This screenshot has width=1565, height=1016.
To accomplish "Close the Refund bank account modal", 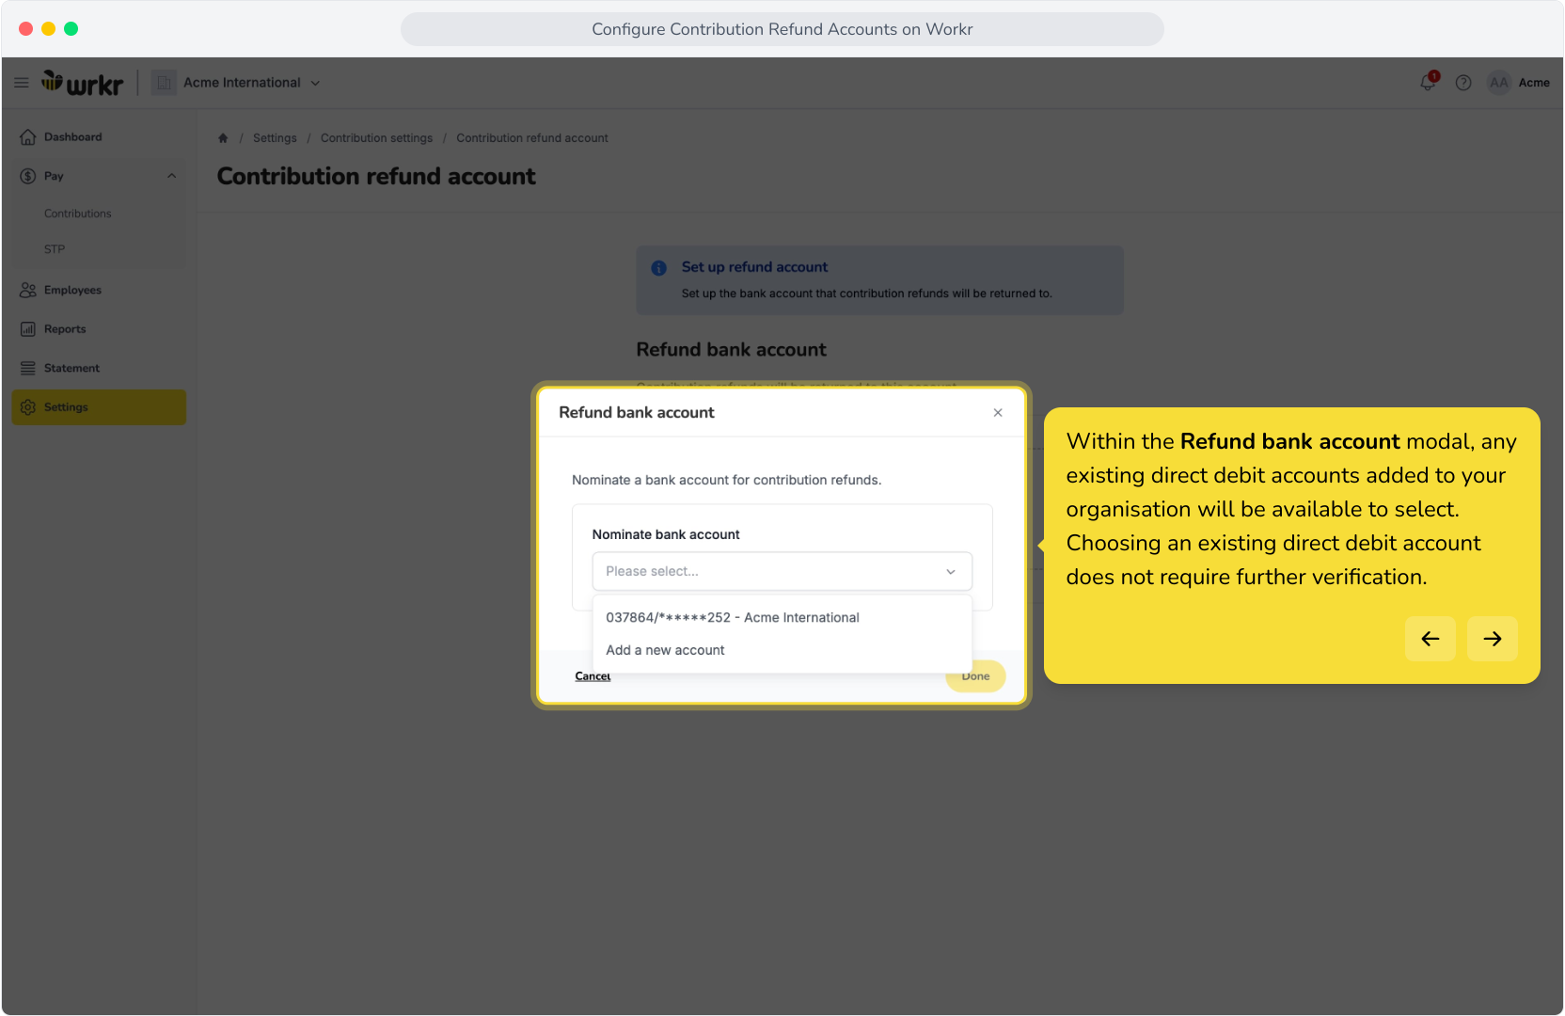I will tap(998, 413).
